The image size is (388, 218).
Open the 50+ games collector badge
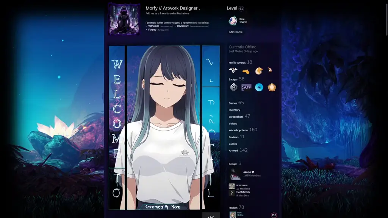pos(246,87)
